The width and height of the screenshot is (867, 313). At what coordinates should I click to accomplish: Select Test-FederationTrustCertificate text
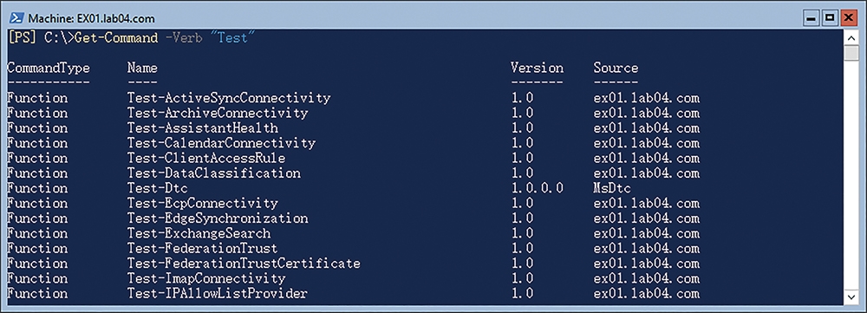click(x=244, y=264)
